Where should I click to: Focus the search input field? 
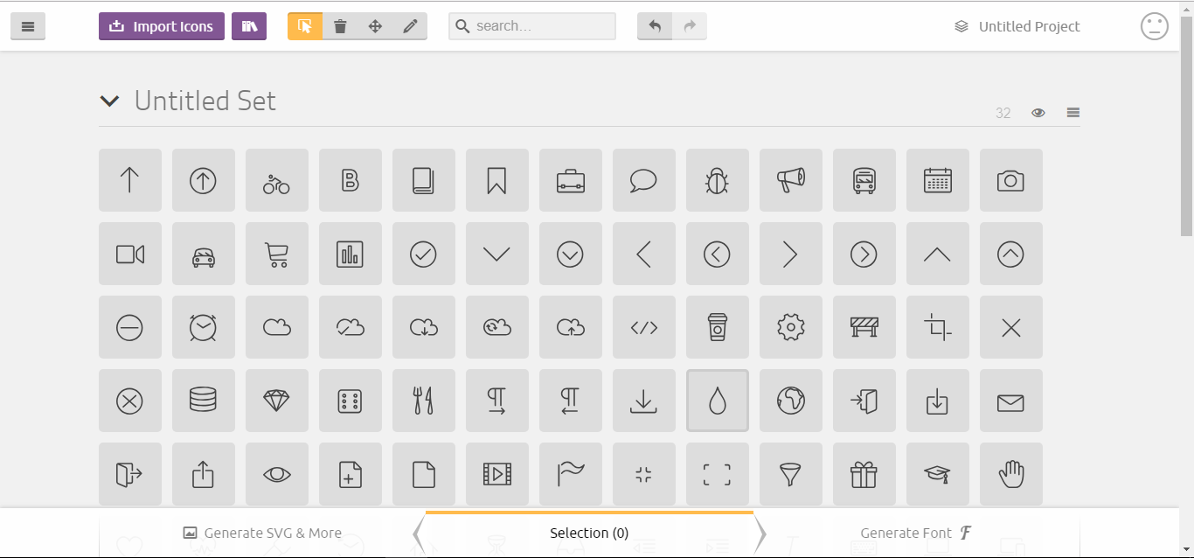point(532,26)
